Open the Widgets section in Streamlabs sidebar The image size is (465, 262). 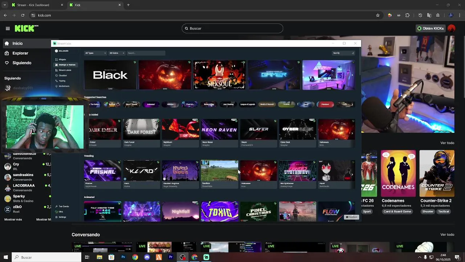[x=62, y=59]
